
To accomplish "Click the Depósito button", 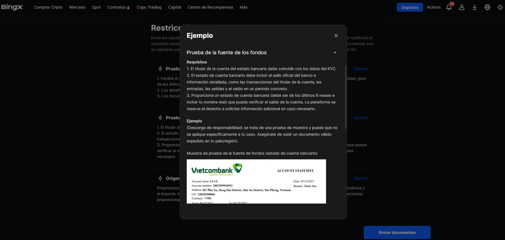I will pos(410,7).
